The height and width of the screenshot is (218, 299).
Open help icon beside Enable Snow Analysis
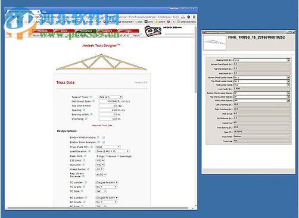click(99, 142)
